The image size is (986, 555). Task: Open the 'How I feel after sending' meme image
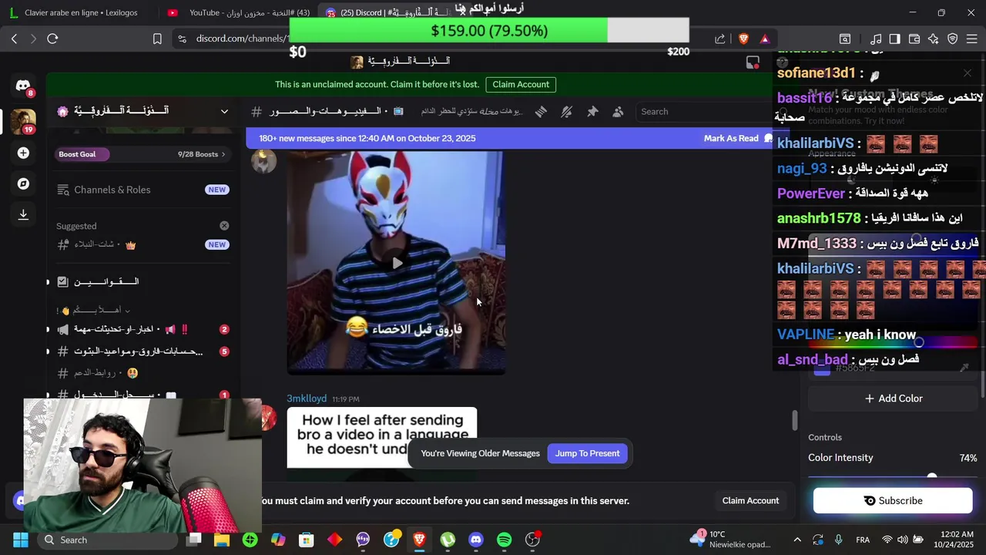pyautogui.click(x=382, y=437)
